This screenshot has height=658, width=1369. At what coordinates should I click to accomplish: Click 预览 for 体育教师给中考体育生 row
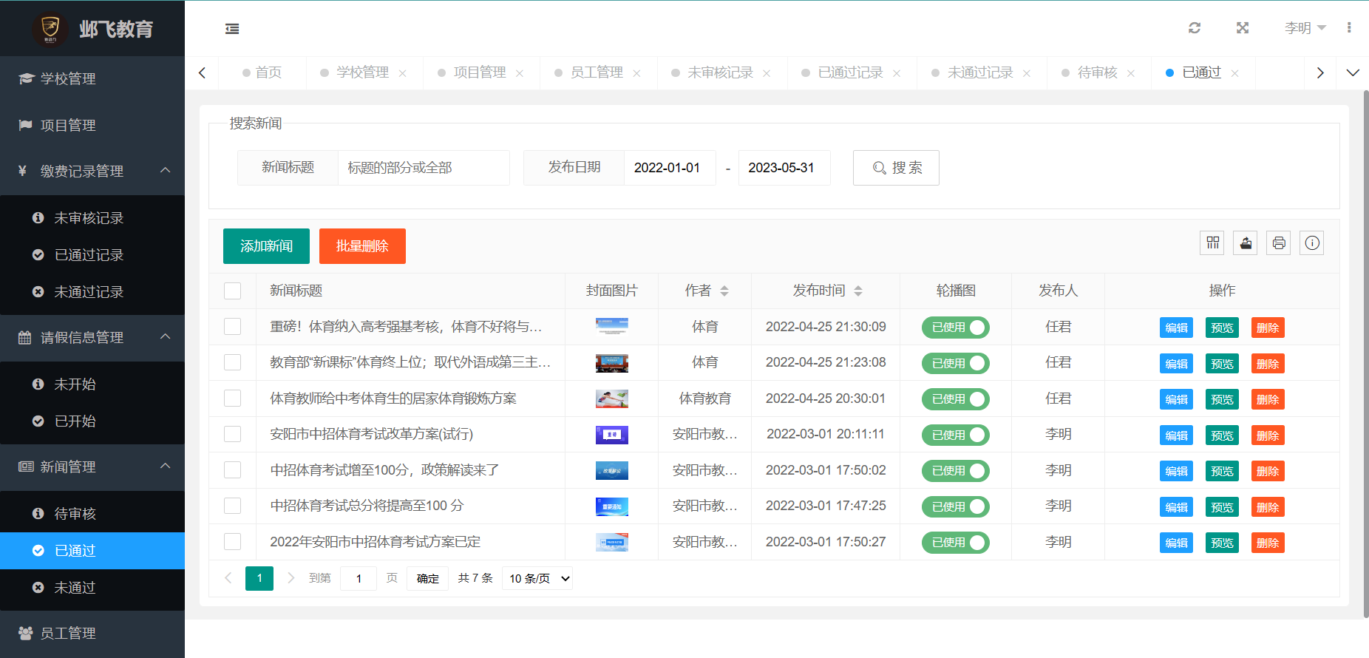[x=1222, y=400]
